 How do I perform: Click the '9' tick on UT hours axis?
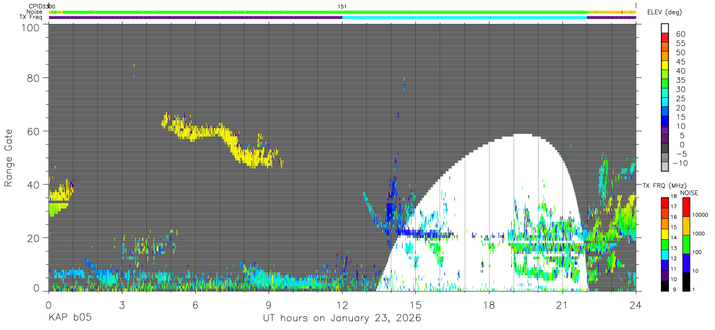point(269,304)
